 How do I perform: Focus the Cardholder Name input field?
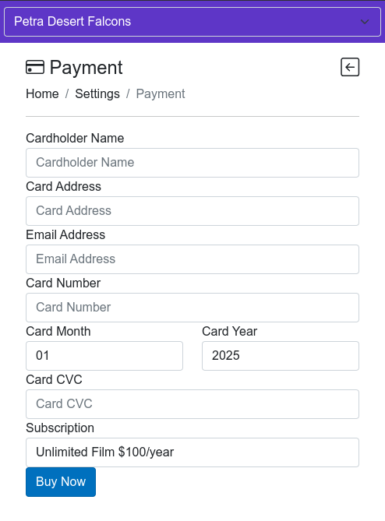pos(192,163)
